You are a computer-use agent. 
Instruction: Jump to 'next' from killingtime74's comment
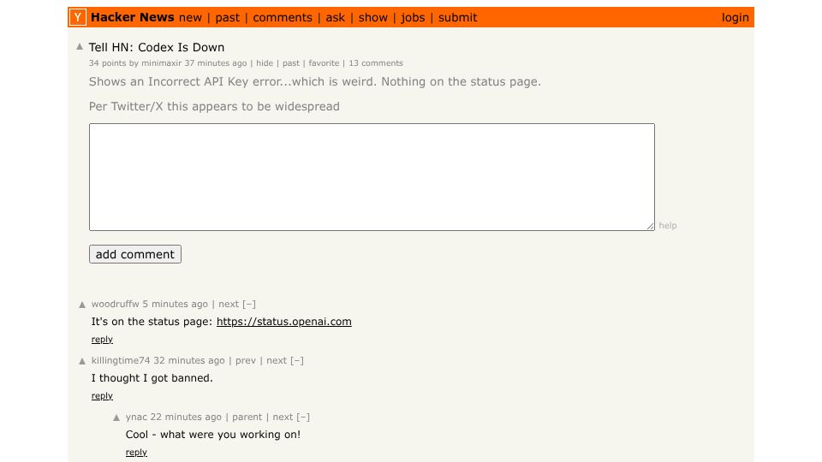pyautogui.click(x=277, y=360)
